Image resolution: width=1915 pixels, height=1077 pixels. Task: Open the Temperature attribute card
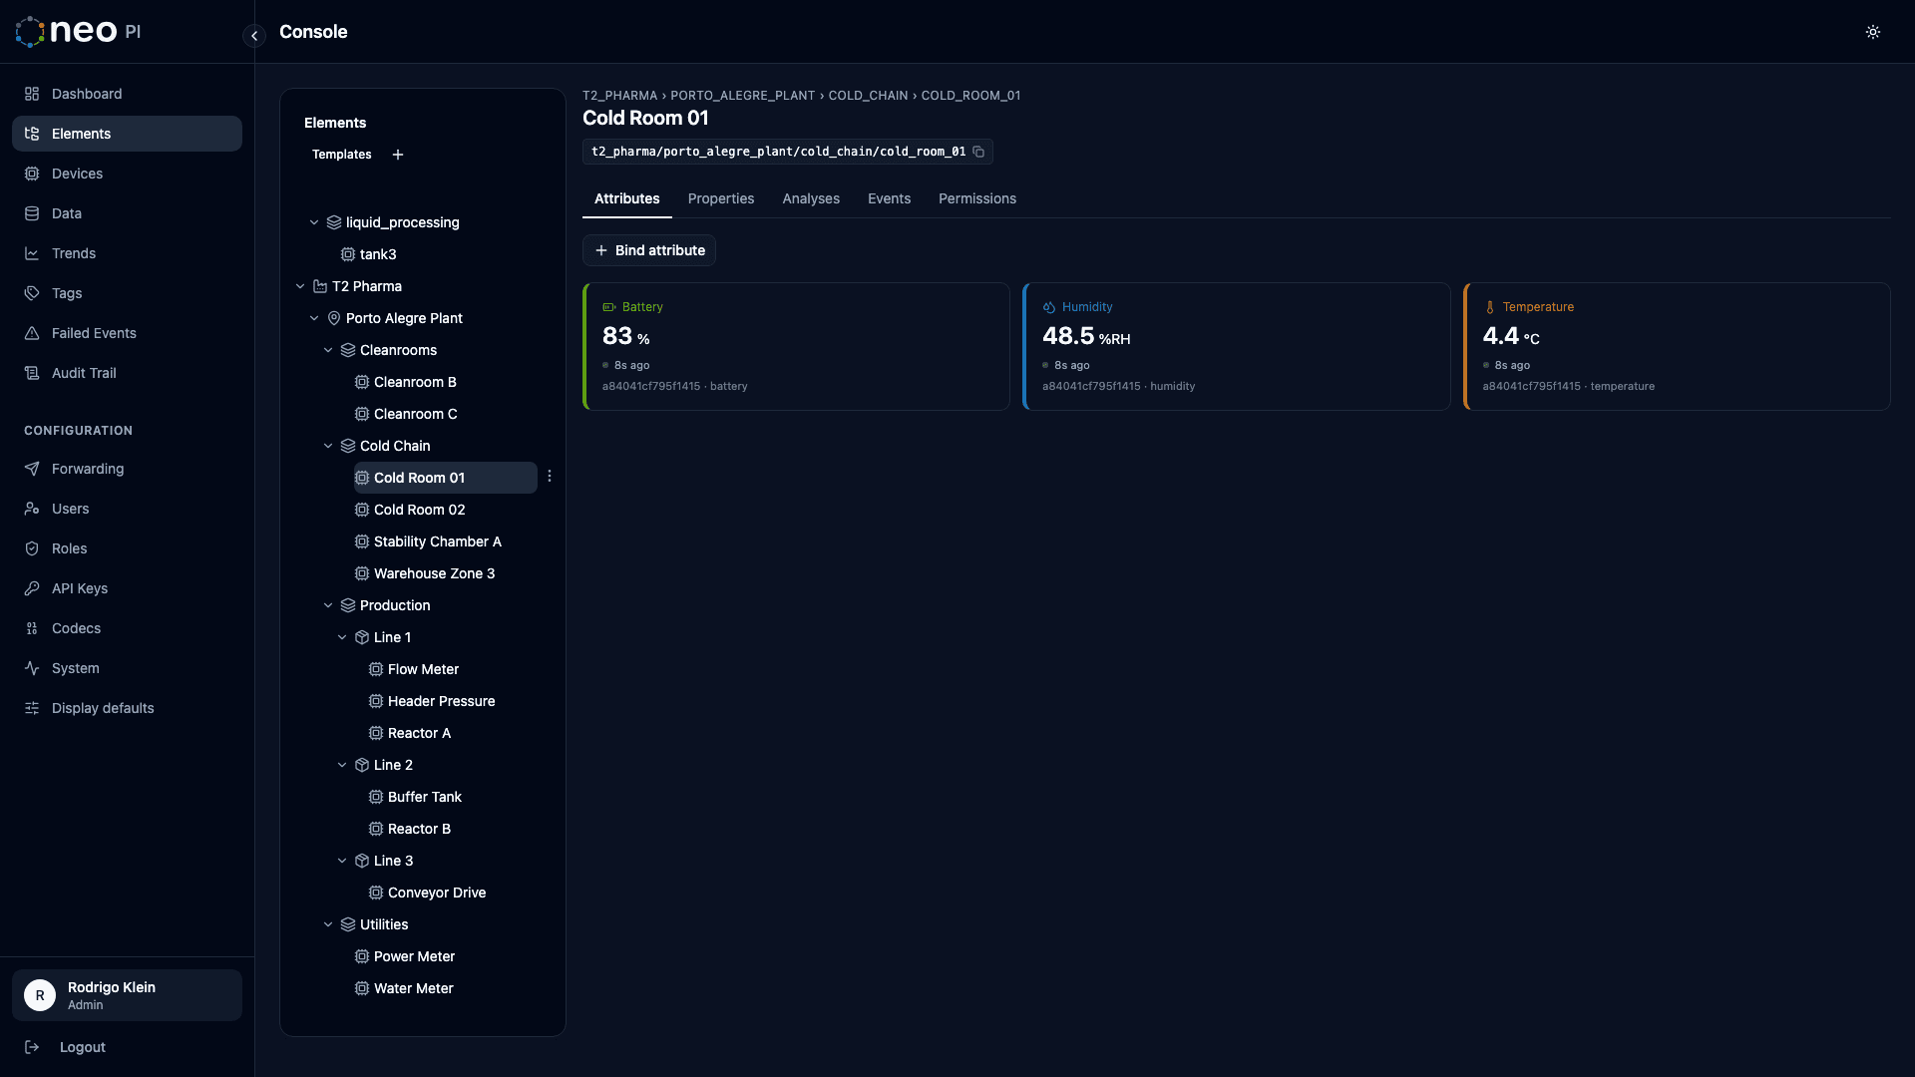click(x=1677, y=346)
